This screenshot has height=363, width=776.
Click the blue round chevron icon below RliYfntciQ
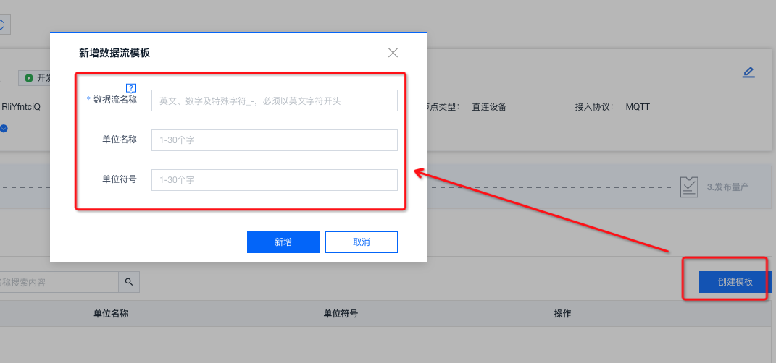4,129
